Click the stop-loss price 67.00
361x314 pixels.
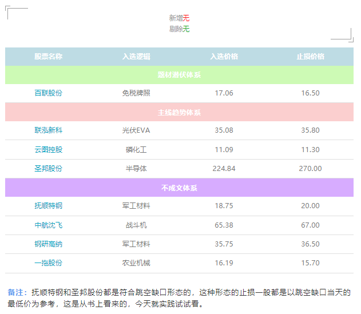tap(310, 225)
